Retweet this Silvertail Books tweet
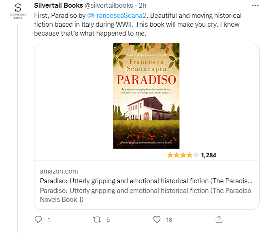This screenshot has width=266, height=235. tap(96, 220)
